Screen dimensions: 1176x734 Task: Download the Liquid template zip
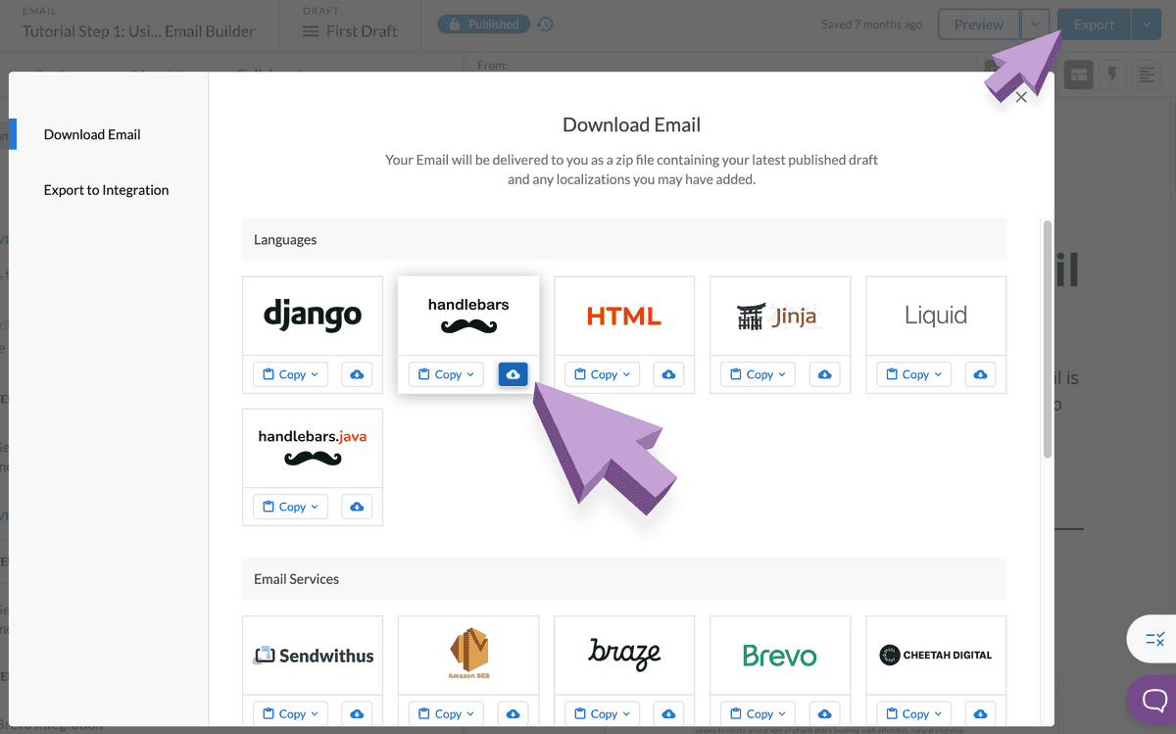[980, 374]
